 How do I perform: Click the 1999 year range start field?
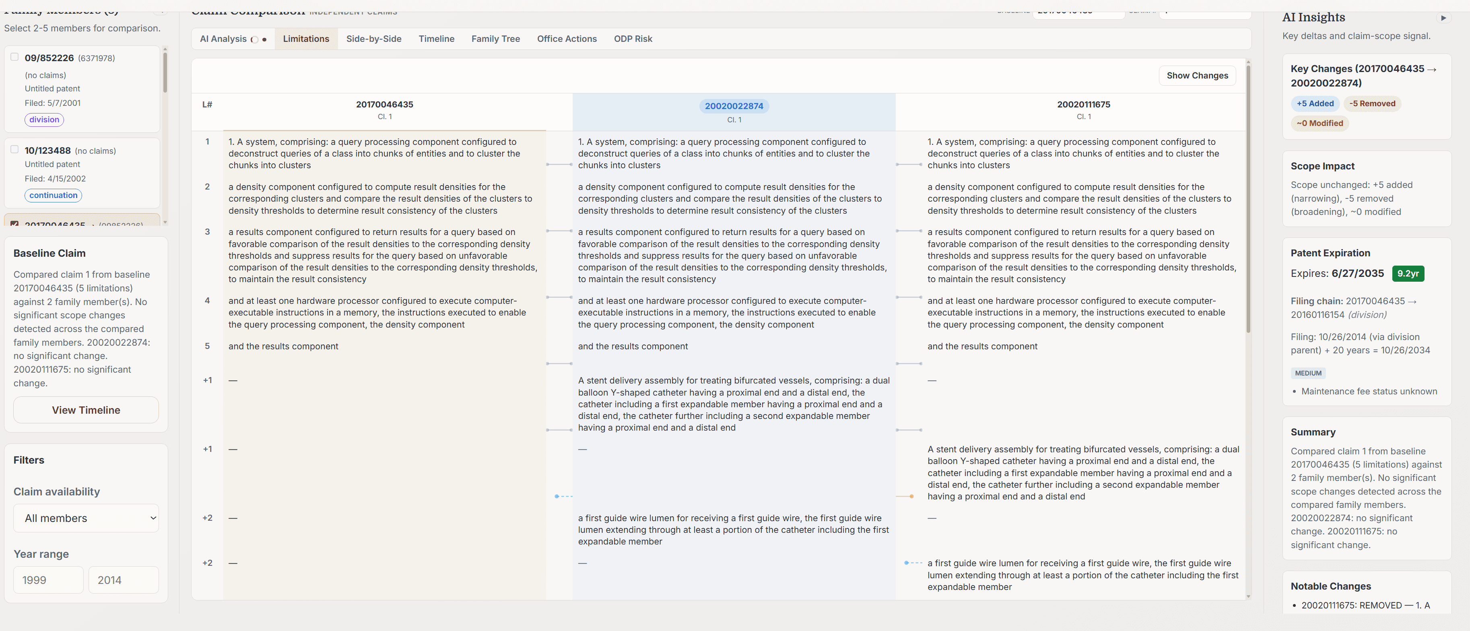49,579
